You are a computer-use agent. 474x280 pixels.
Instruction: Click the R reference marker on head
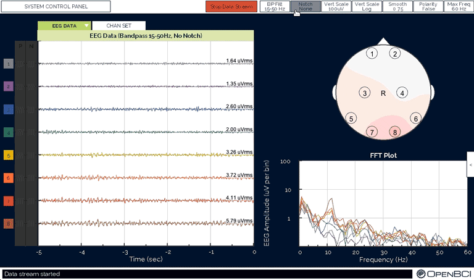coord(383,93)
